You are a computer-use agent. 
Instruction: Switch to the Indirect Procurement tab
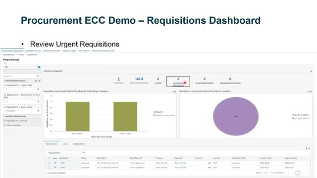pyautogui.click(x=52, y=51)
